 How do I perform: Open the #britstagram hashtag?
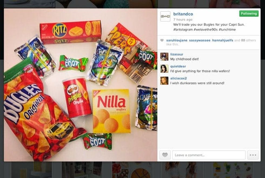(x=183, y=29)
